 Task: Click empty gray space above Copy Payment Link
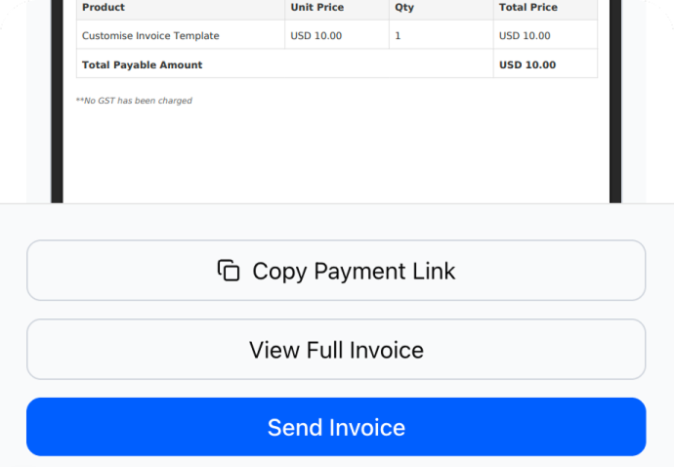click(x=336, y=222)
